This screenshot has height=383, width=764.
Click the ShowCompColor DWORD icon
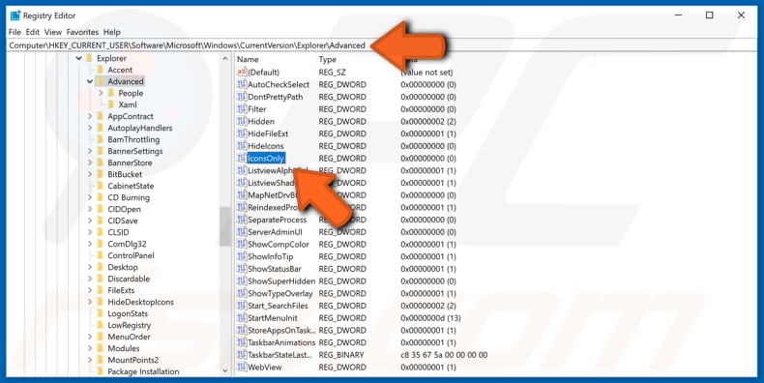coord(242,244)
